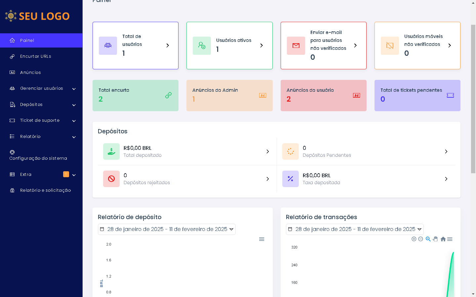
Task: Open the transactions chart hamburger menu
Action: tap(450, 239)
